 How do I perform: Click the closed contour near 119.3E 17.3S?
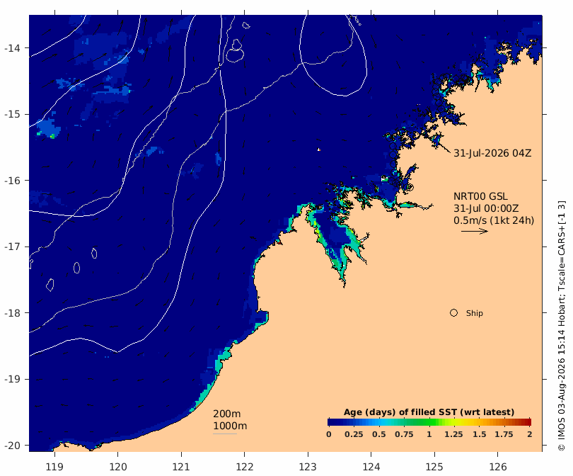(x=76, y=268)
